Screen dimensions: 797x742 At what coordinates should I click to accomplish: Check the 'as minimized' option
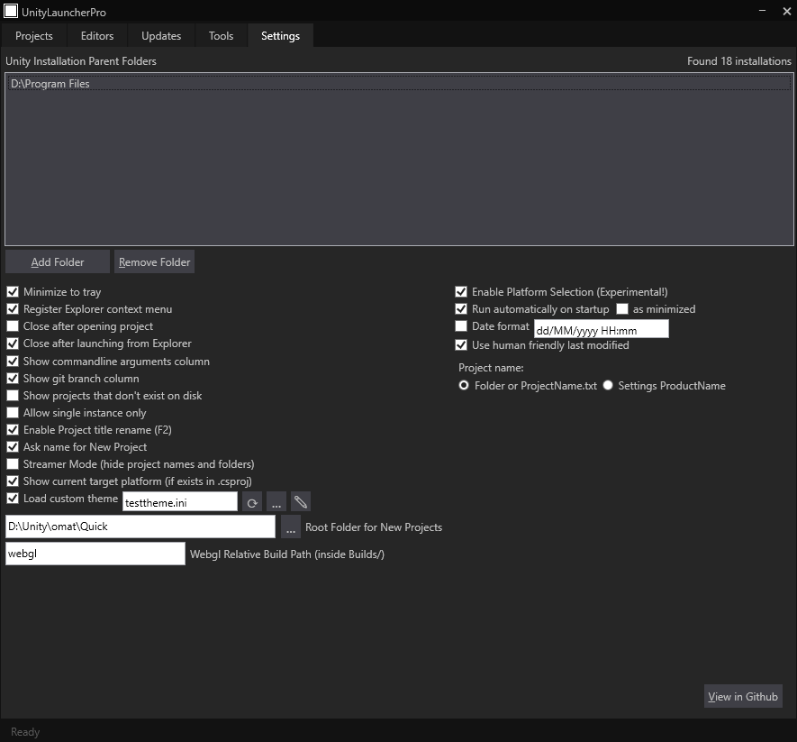tap(622, 309)
